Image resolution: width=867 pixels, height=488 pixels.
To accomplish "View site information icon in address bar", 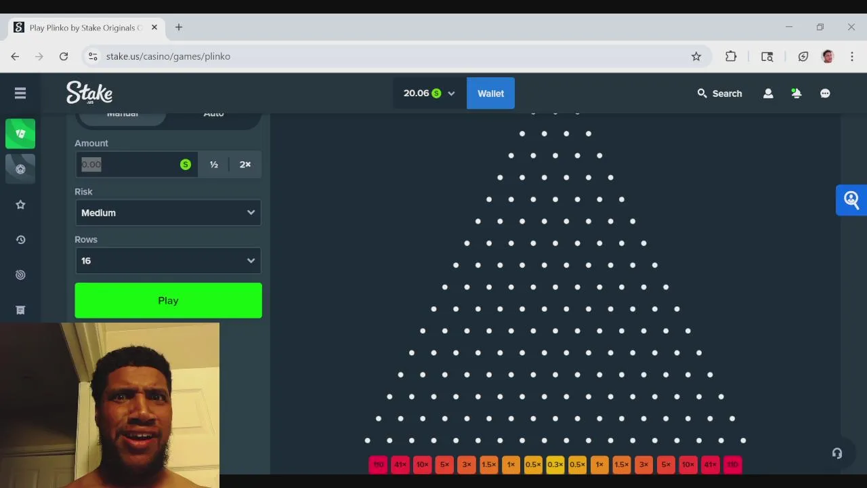I will click(93, 56).
